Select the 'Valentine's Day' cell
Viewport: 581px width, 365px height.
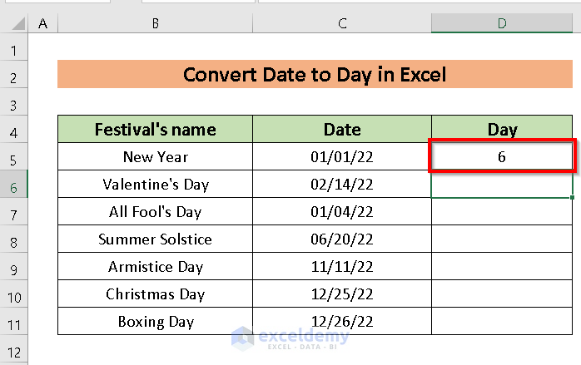155,185
